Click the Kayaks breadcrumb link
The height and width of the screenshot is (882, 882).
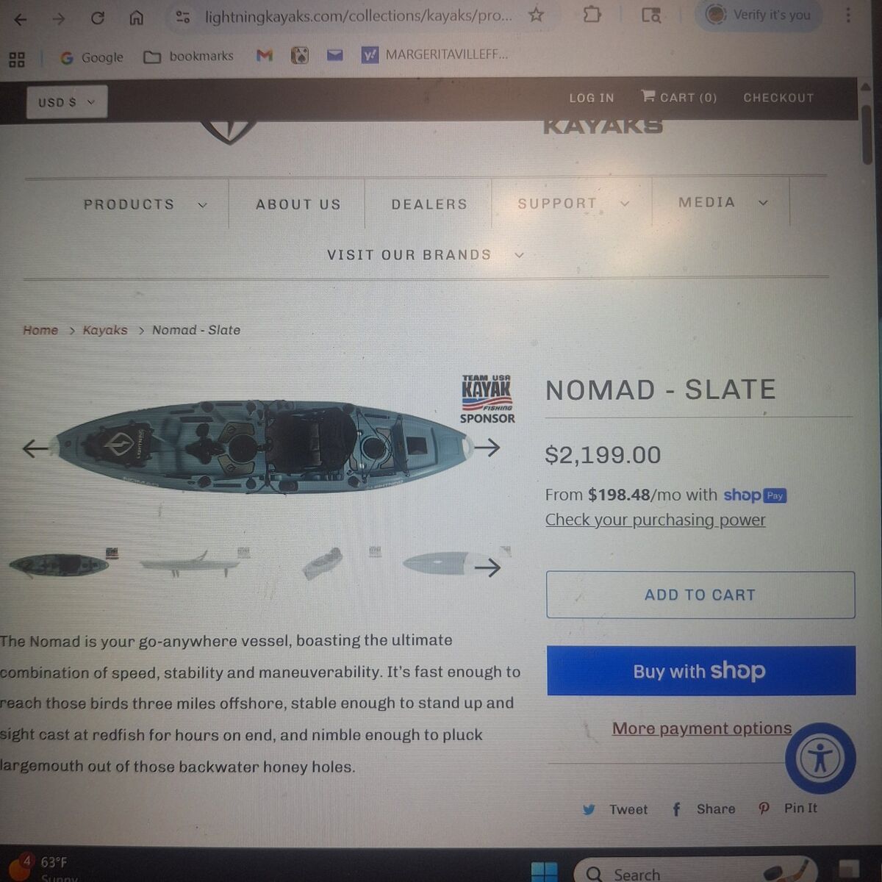coord(105,330)
